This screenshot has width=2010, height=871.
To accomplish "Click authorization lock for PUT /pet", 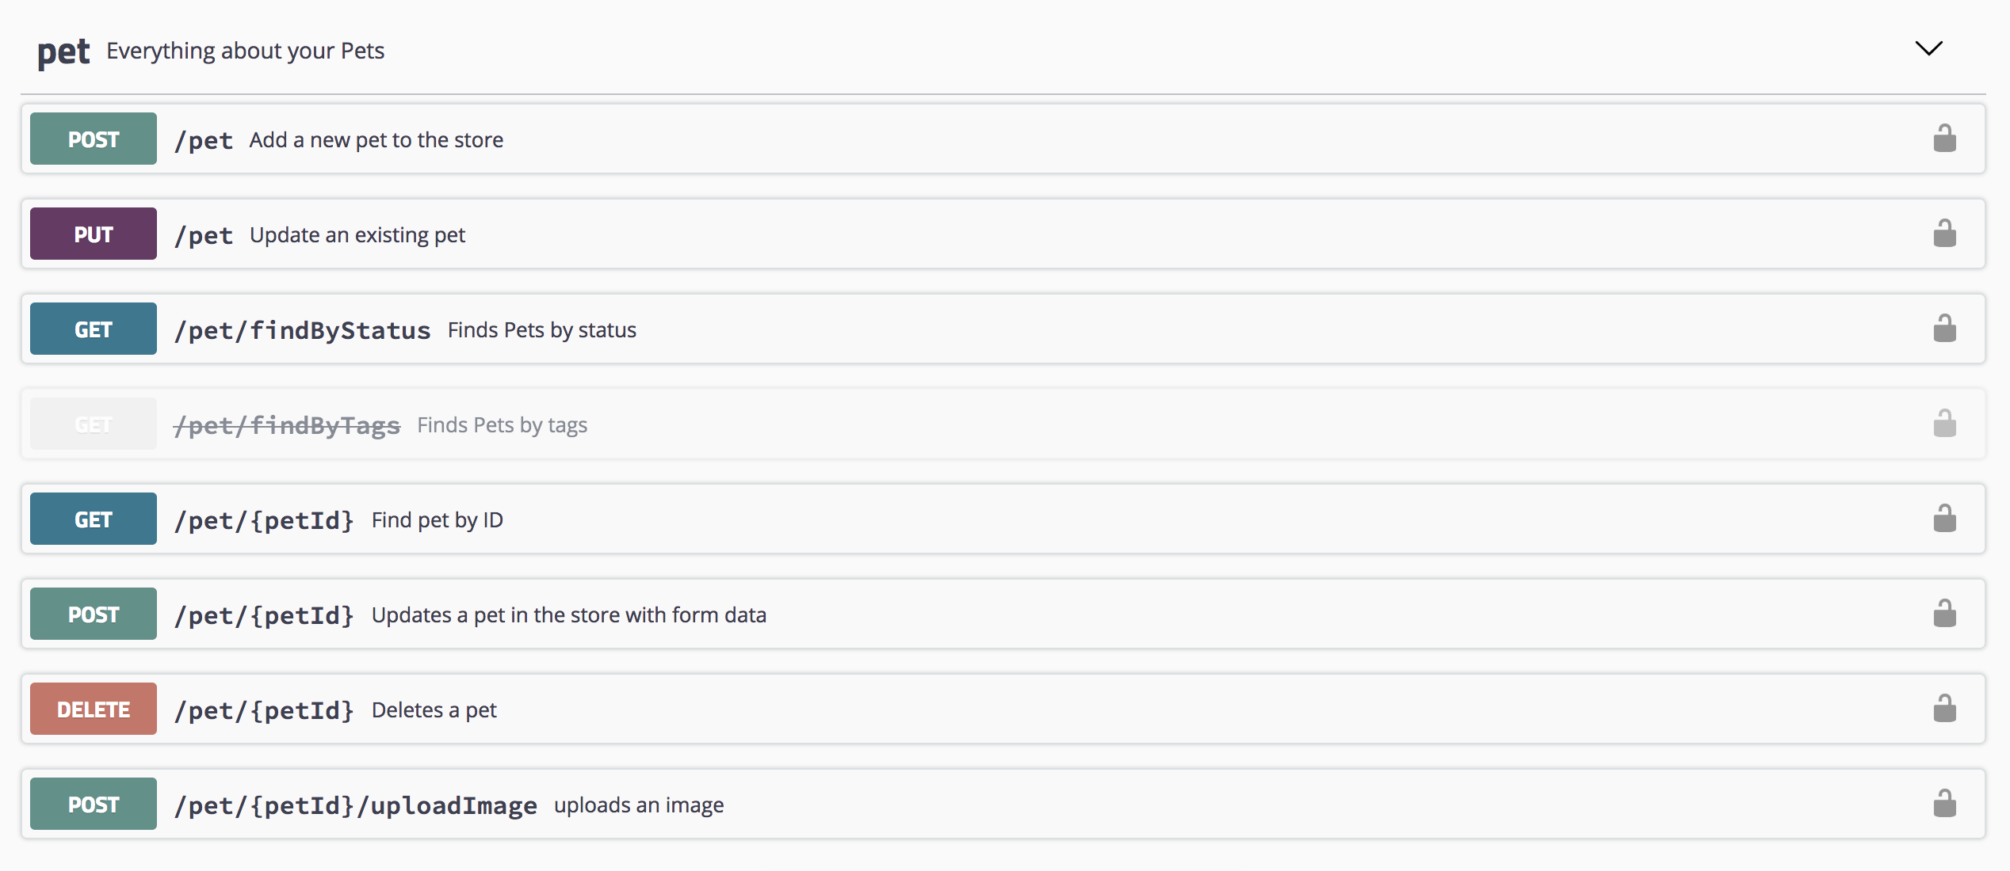I will [1943, 234].
